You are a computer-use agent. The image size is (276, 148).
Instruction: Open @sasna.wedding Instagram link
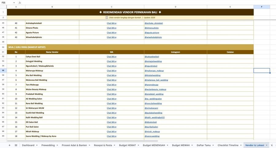coord(152,136)
